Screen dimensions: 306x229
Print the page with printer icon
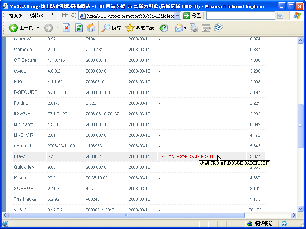(194, 28)
